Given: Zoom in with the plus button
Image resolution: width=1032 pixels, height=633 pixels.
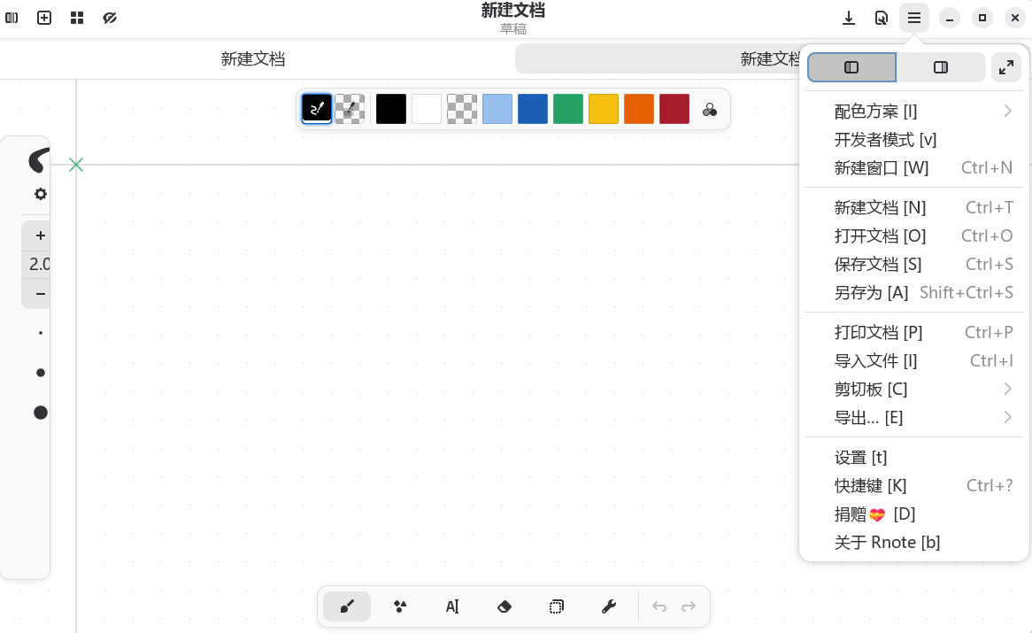Looking at the screenshot, I should (x=39, y=235).
